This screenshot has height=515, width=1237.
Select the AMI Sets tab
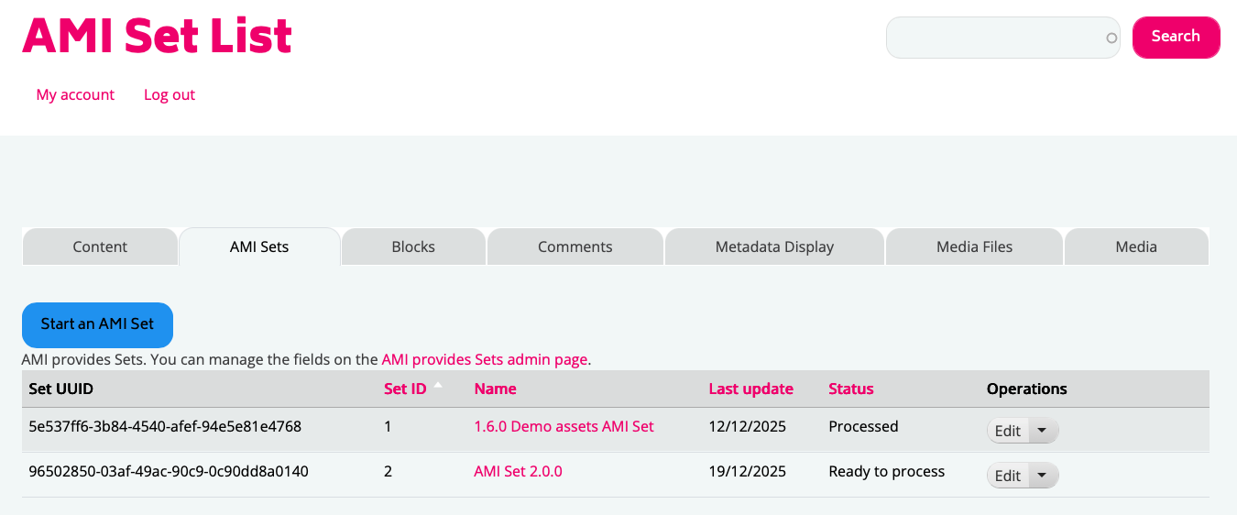(259, 247)
